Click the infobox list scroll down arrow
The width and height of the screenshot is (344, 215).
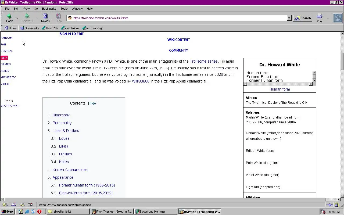(x=314, y=80)
